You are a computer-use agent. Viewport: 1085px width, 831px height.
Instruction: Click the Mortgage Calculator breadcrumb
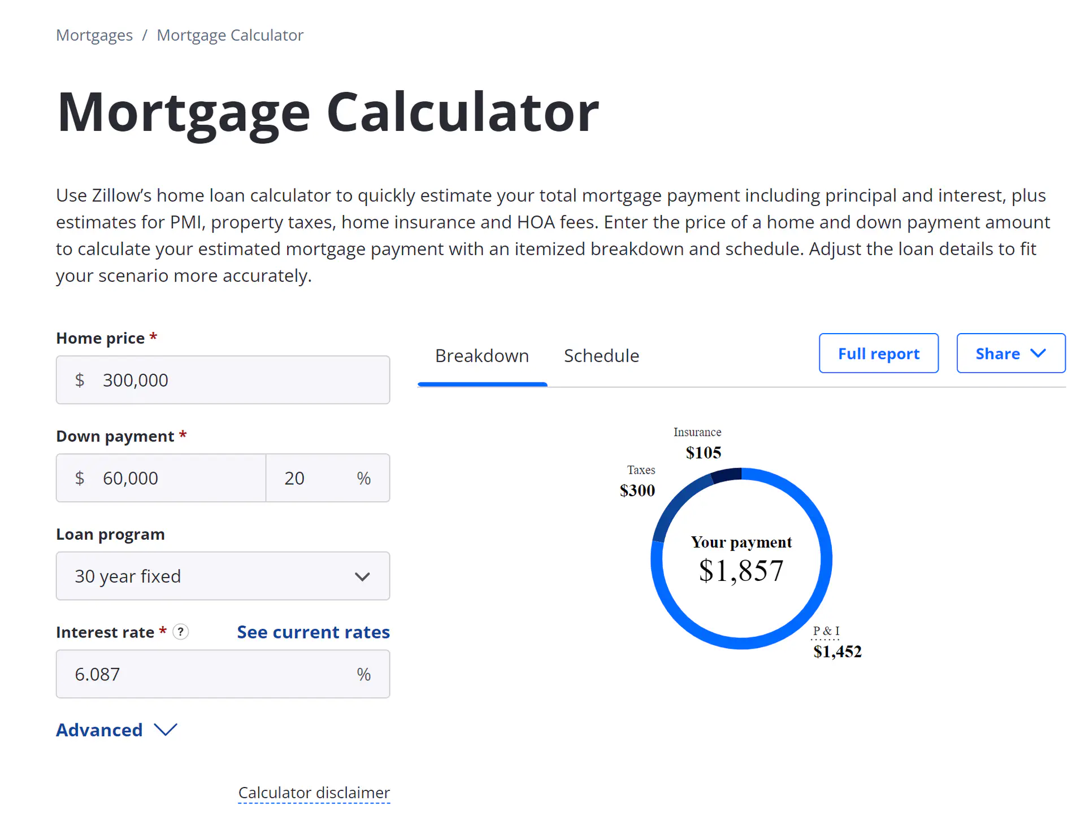[230, 35]
